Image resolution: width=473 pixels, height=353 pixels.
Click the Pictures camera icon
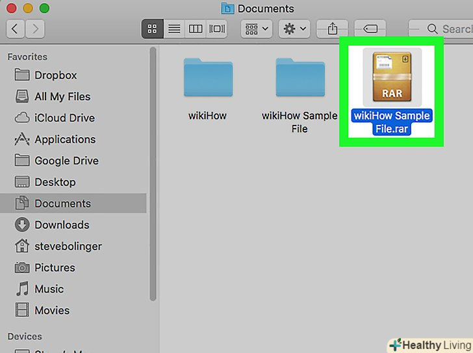22,268
